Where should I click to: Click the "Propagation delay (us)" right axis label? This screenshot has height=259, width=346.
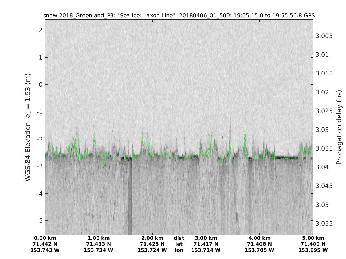(x=339, y=127)
